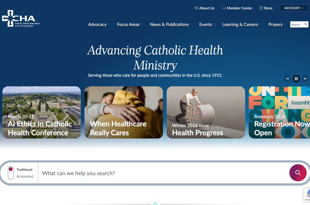Expand the Learning & Careers chevron

pyautogui.click(x=261, y=24)
